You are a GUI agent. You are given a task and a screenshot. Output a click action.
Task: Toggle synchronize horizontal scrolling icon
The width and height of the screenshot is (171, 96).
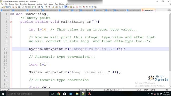coord(56,7)
